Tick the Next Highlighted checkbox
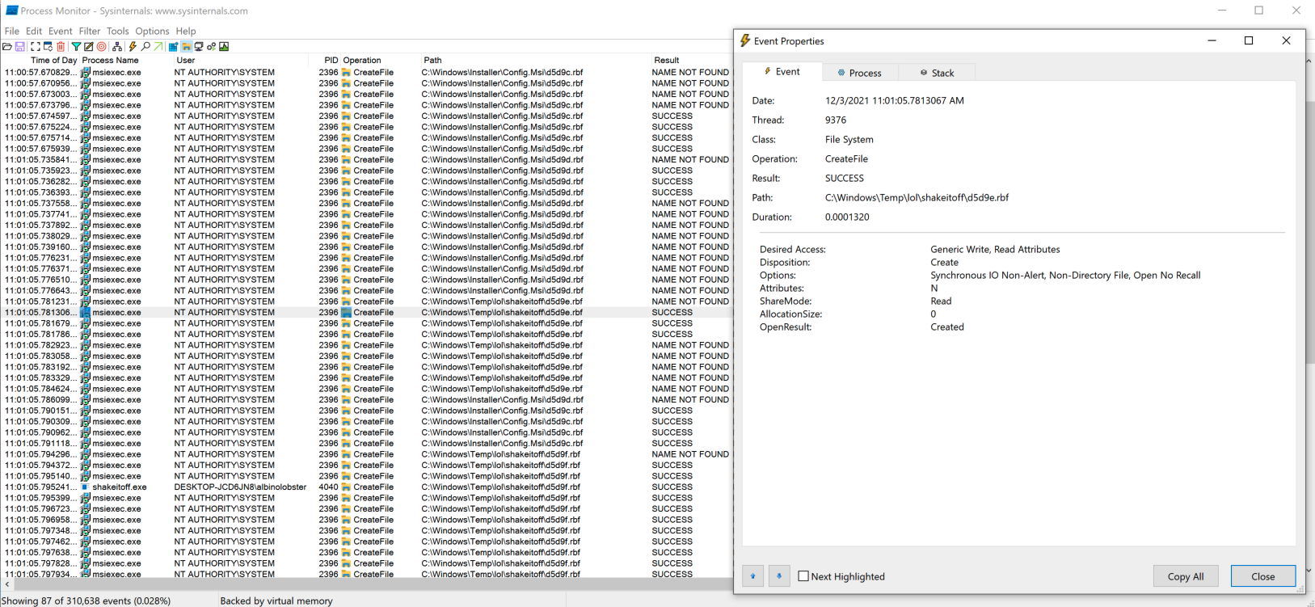The width and height of the screenshot is (1315, 607). point(803,576)
